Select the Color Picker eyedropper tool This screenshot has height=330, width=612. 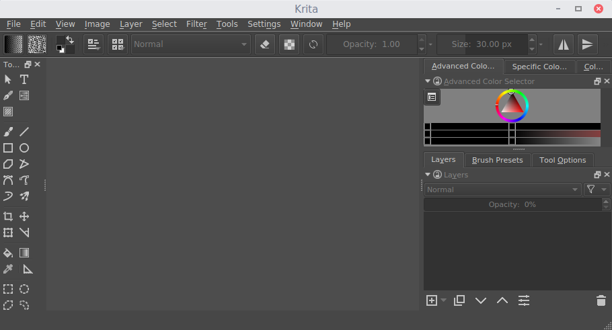point(8,269)
